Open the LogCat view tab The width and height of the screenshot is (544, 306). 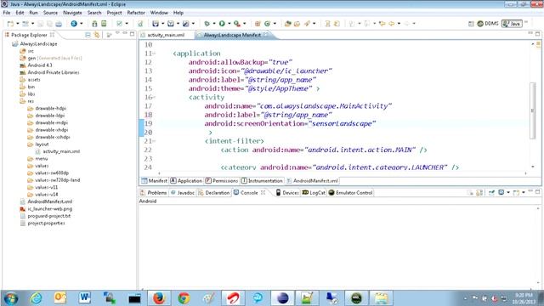pos(314,193)
